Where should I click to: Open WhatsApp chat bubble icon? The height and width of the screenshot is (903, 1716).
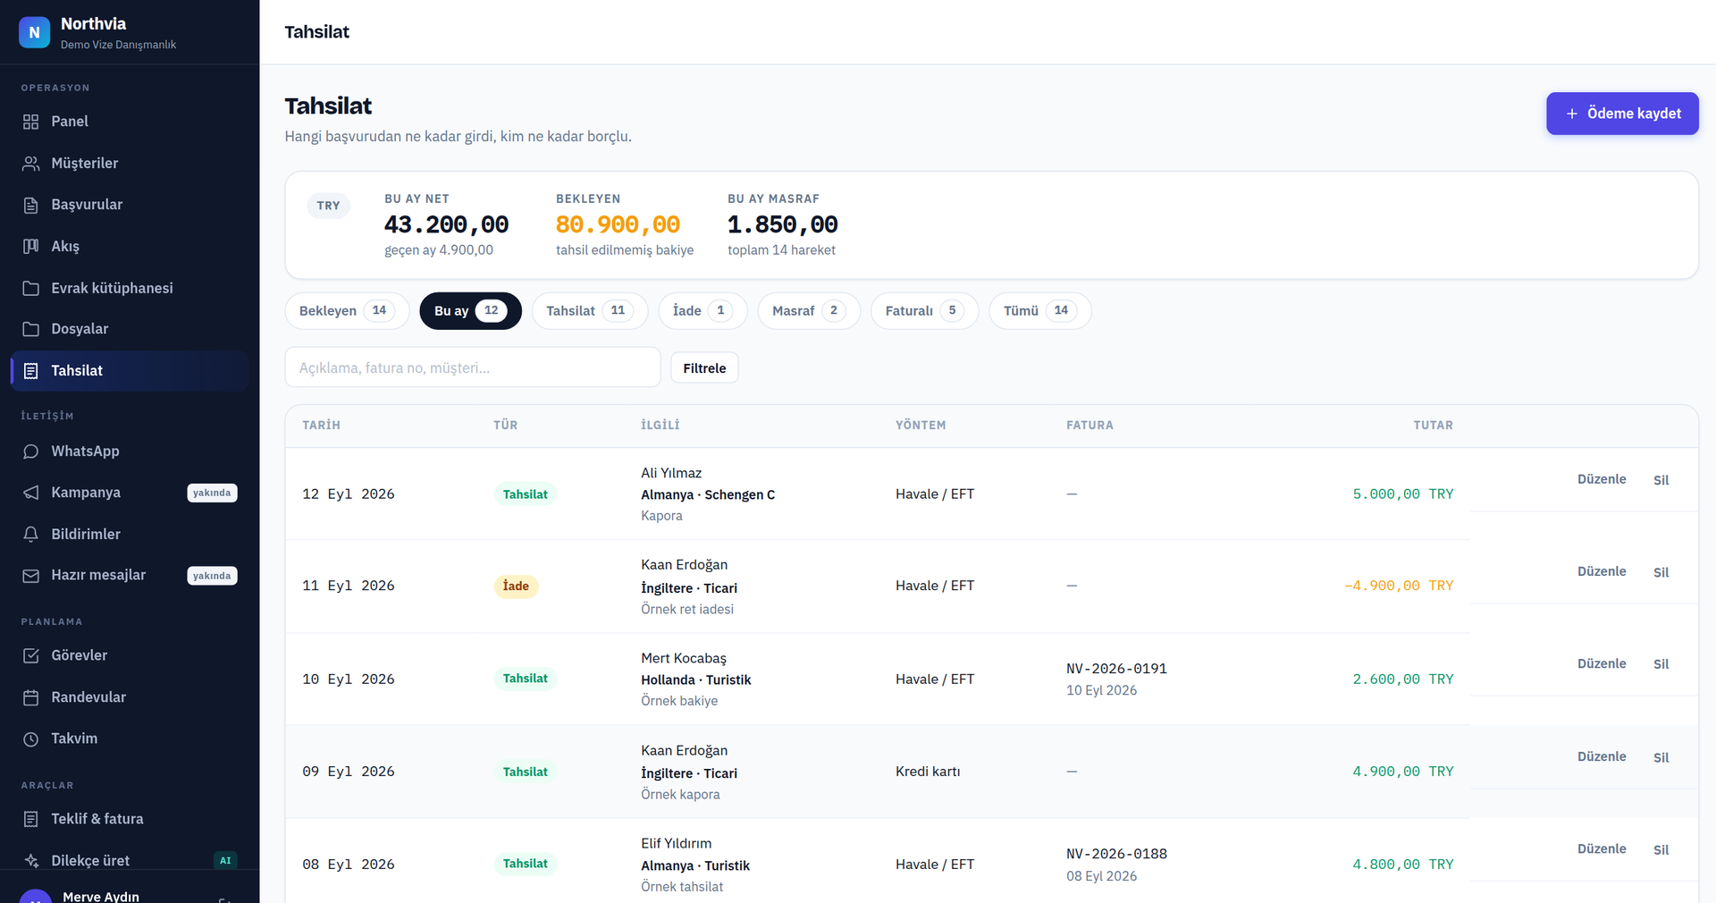click(30, 451)
